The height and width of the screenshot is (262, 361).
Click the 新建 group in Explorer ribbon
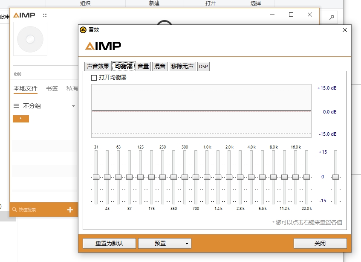pyautogui.click(x=154, y=3)
